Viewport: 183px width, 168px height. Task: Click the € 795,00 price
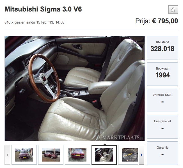165,21
